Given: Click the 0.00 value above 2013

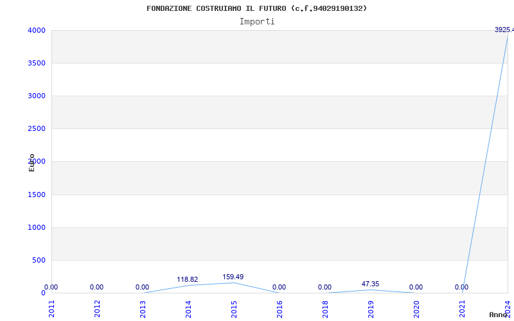Looking at the screenshot, I should [142, 287].
